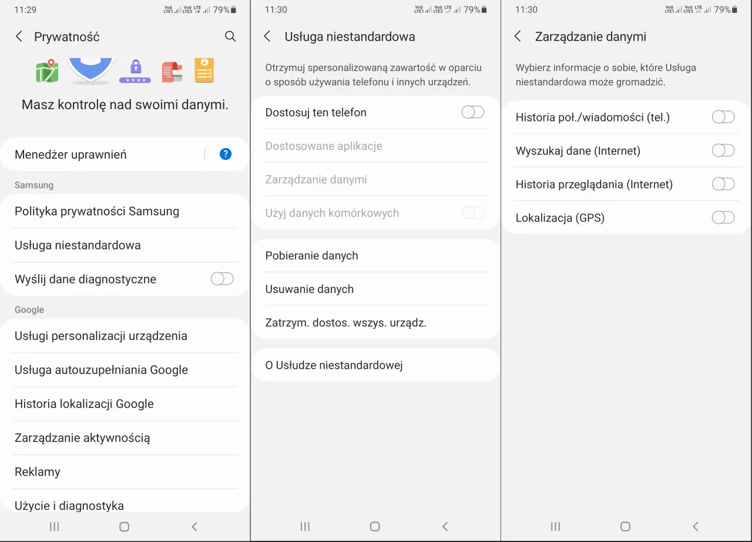This screenshot has width=752, height=542.
Task: Tap the back arrow on Zarządzanie danymi screen
Action: [518, 36]
